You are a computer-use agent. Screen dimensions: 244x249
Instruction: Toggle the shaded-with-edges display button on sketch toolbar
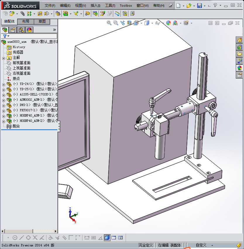tap(107, 238)
